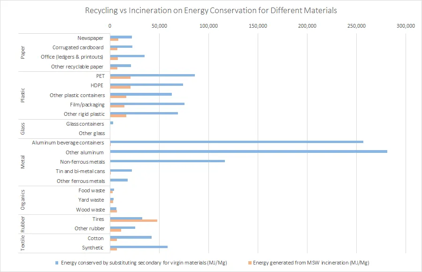Select the 'Yard waste' label
Viewport: 422px width, 272px height.
coord(91,200)
